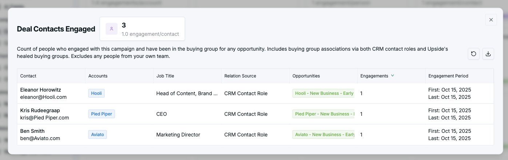Open Hooli - New Business opportunity
The width and height of the screenshot is (508, 160).
click(324, 93)
